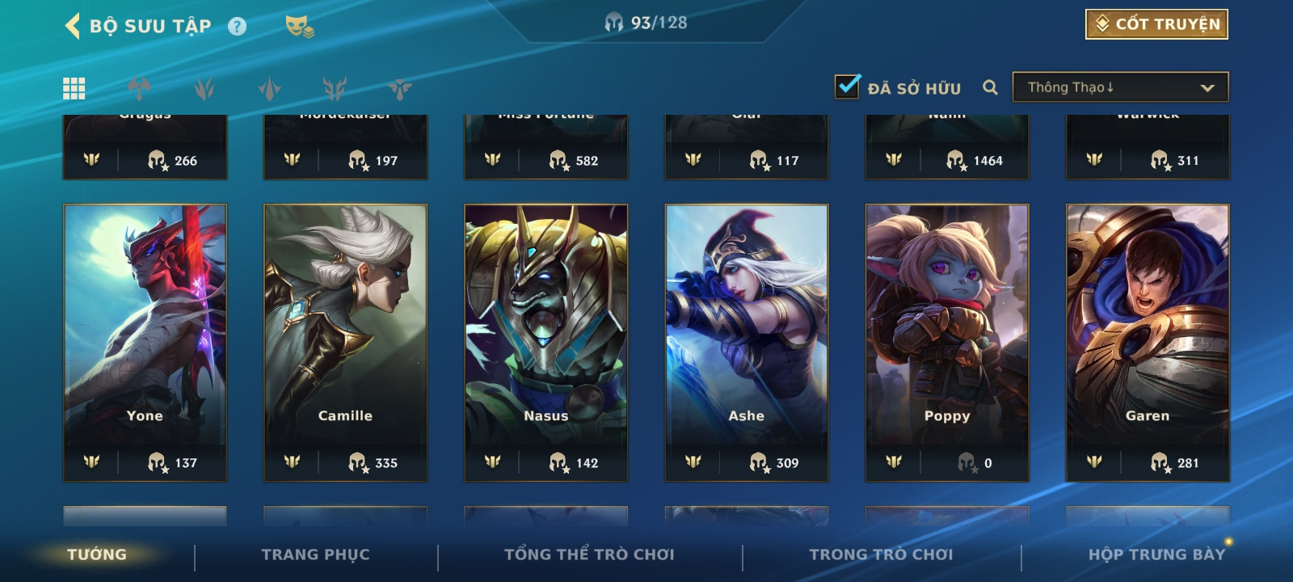
Task: Filter champions by winged Support role
Action: [399, 88]
